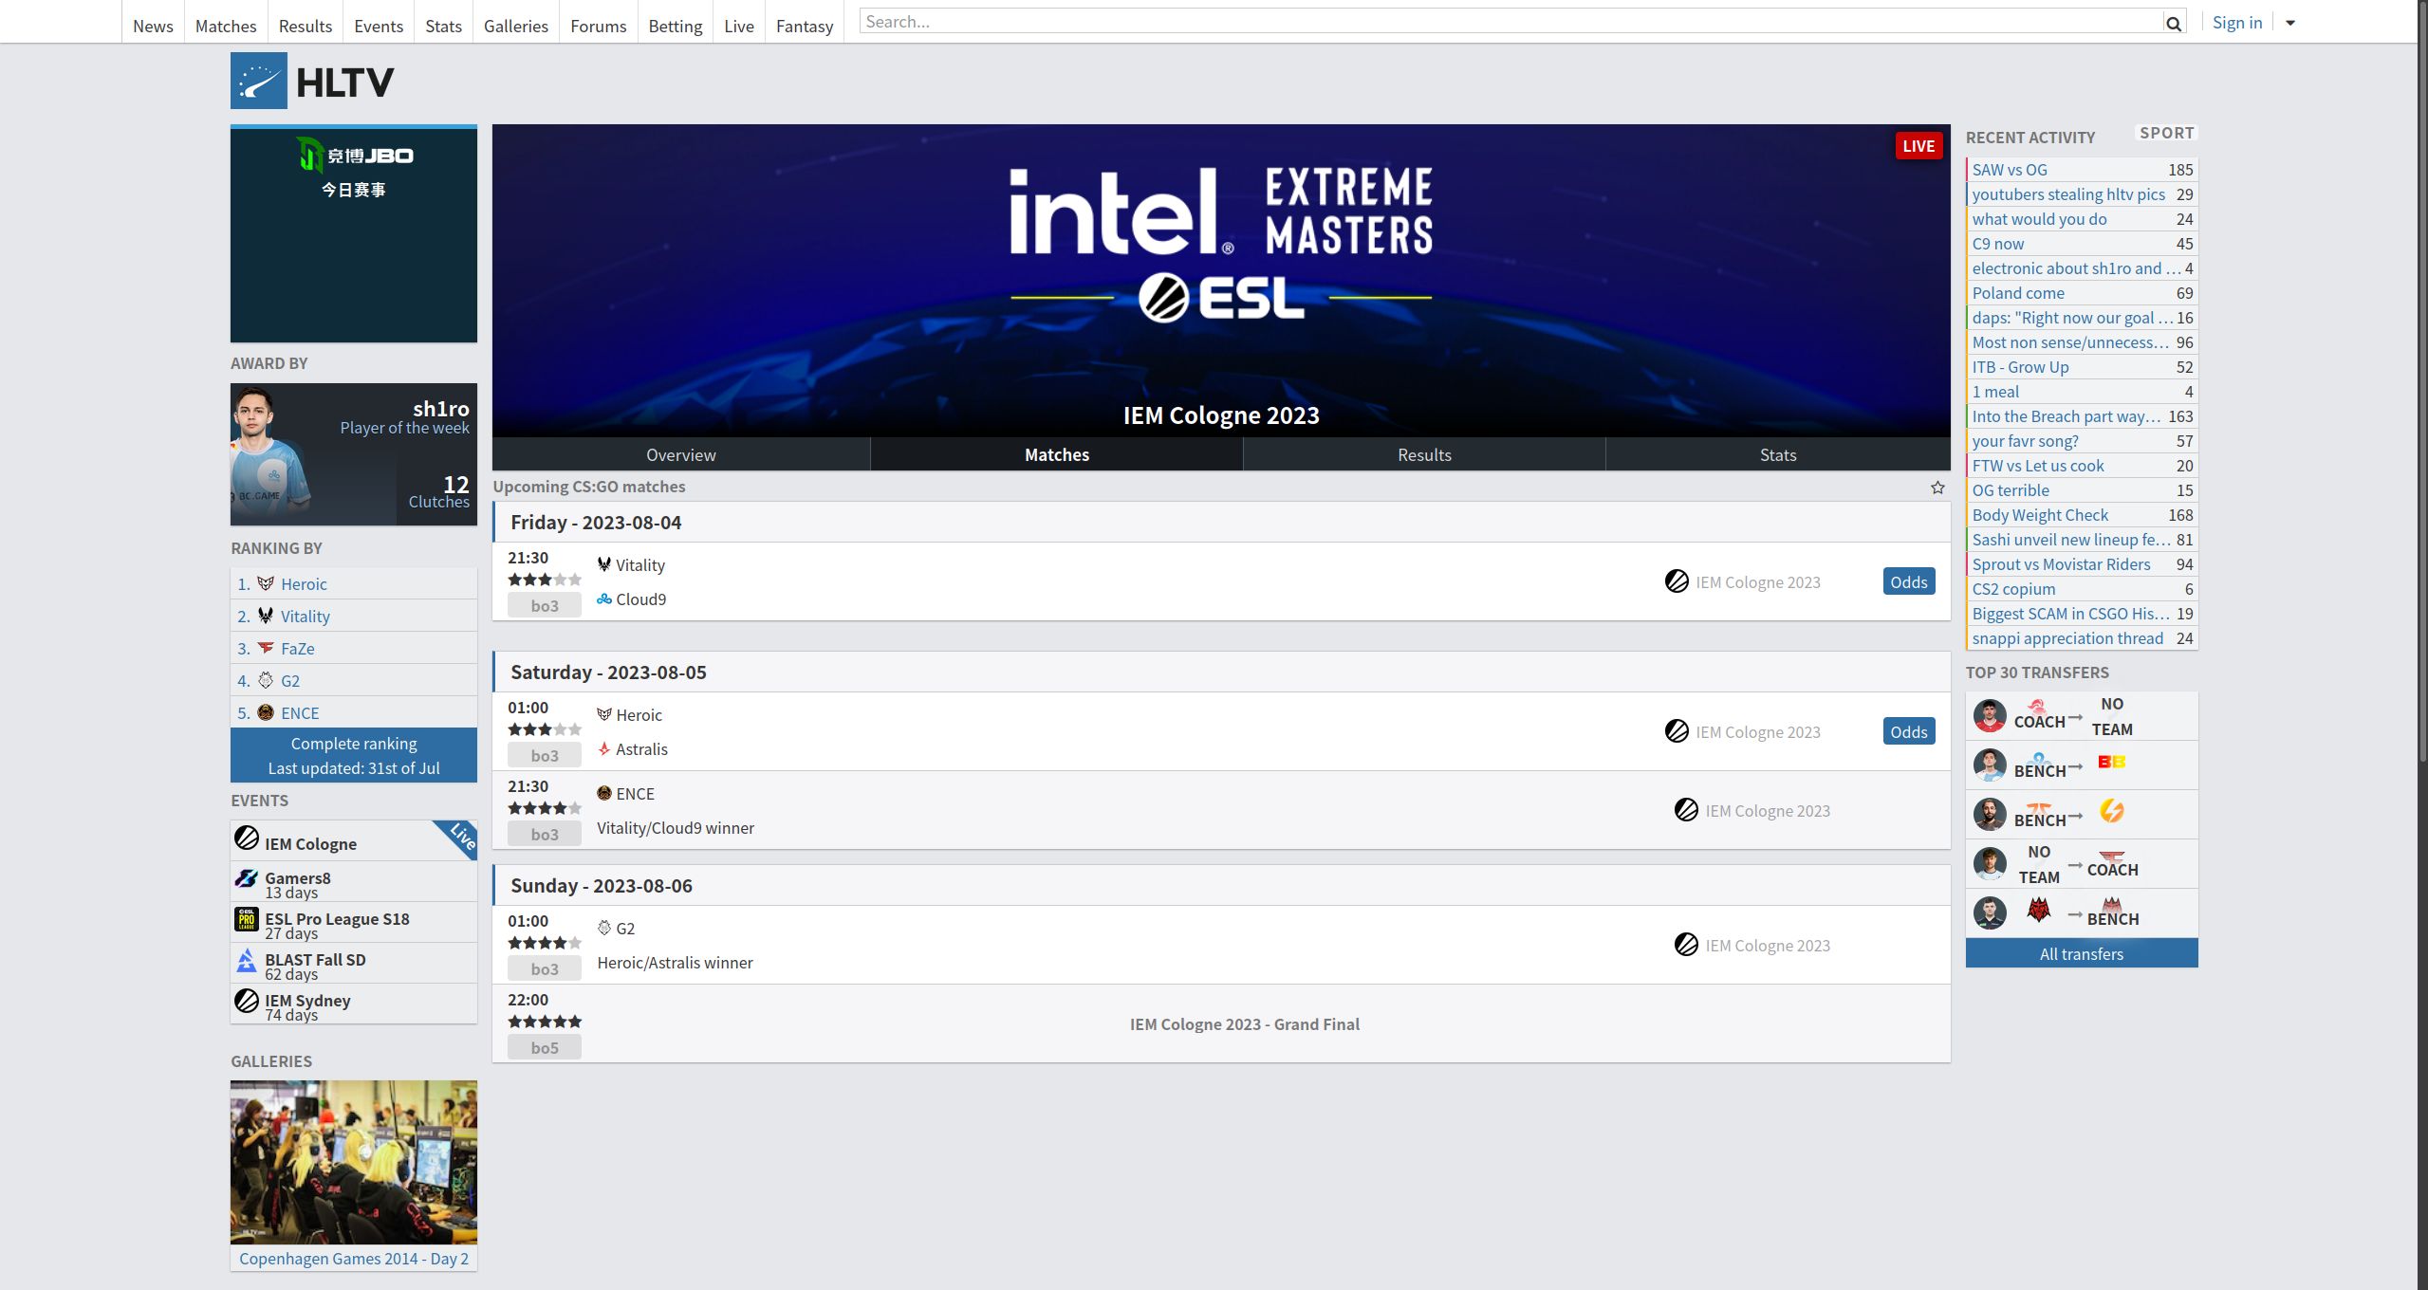The image size is (2428, 1290).
Task: Switch to the event Results tab
Action: coord(1424,454)
